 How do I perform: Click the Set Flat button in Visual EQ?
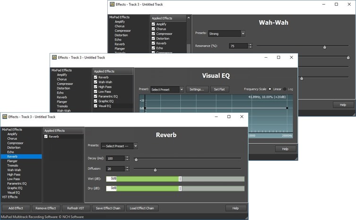219,89
